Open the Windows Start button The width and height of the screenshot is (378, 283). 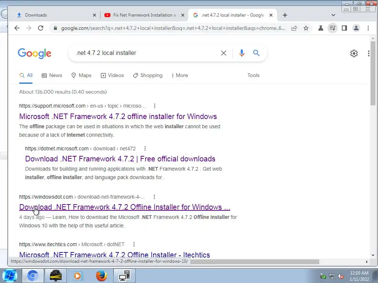pos(10,276)
